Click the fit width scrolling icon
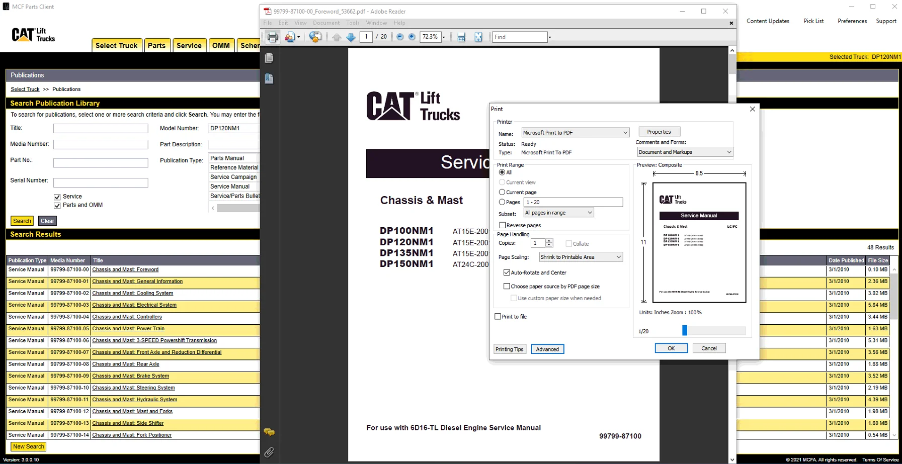902x464 pixels. coord(461,37)
